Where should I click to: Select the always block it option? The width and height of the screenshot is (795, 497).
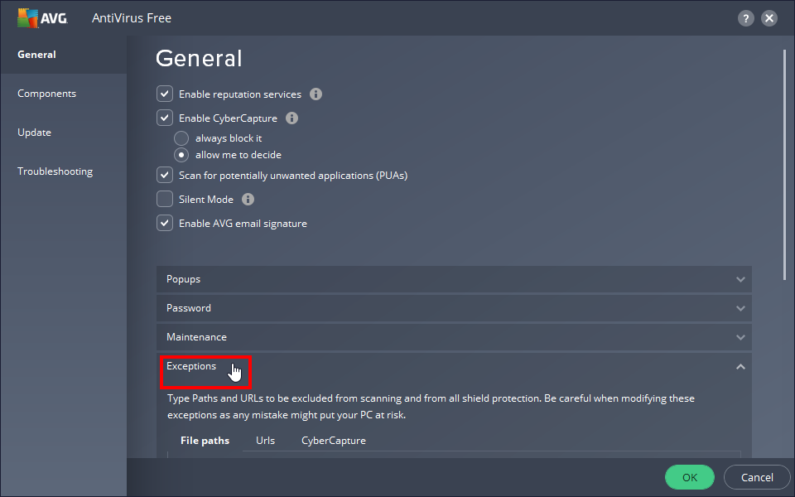181,138
